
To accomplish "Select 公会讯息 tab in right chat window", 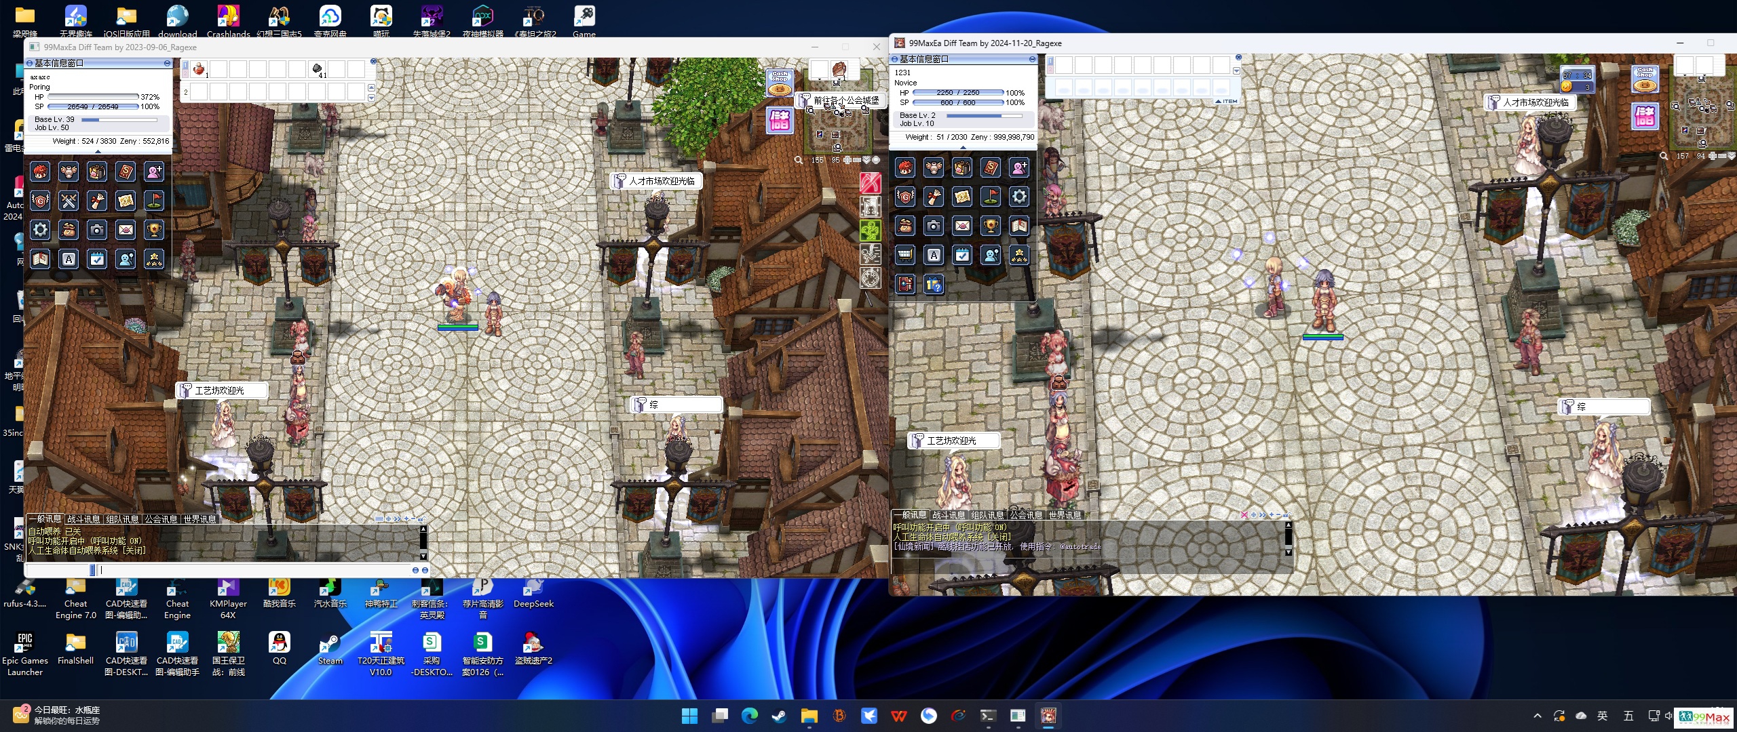I will coord(1025,515).
